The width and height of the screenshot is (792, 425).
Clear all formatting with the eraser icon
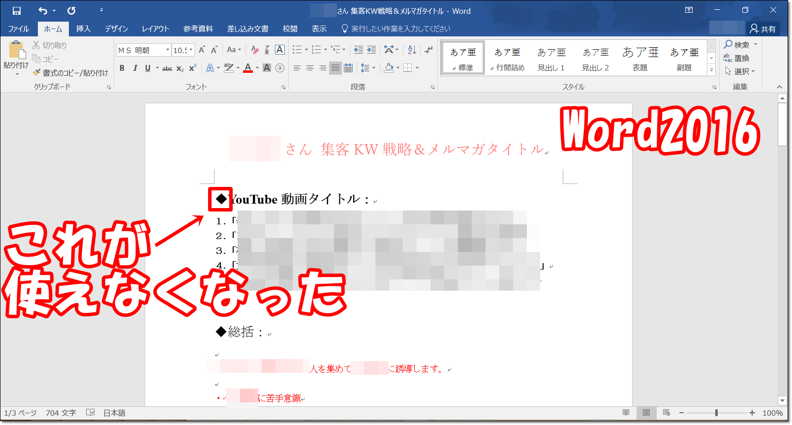point(254,50)
